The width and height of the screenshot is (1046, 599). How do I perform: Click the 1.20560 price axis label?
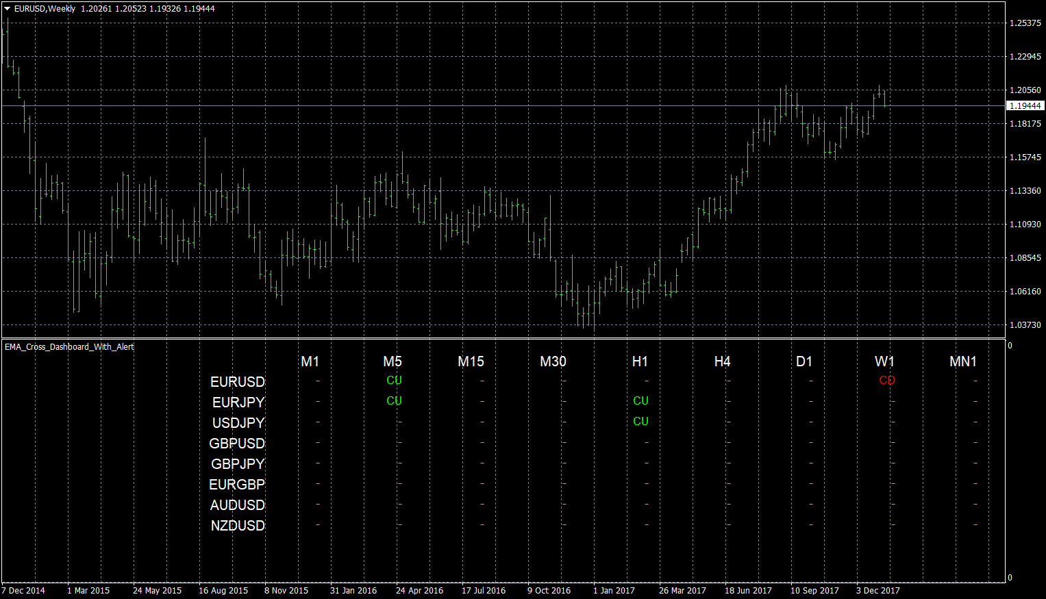click(x=1025, y=90)
